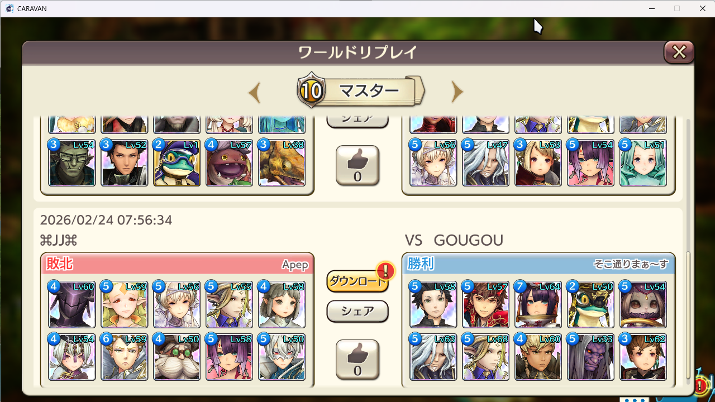Click the 勝利 team header
715x402 pixels.
click(x=538, y=264)
